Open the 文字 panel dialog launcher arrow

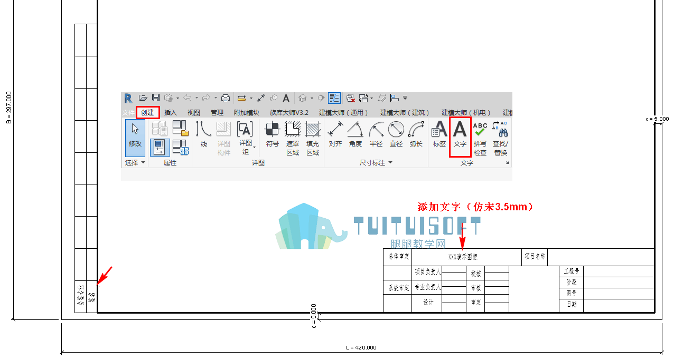tap(508, 163)
